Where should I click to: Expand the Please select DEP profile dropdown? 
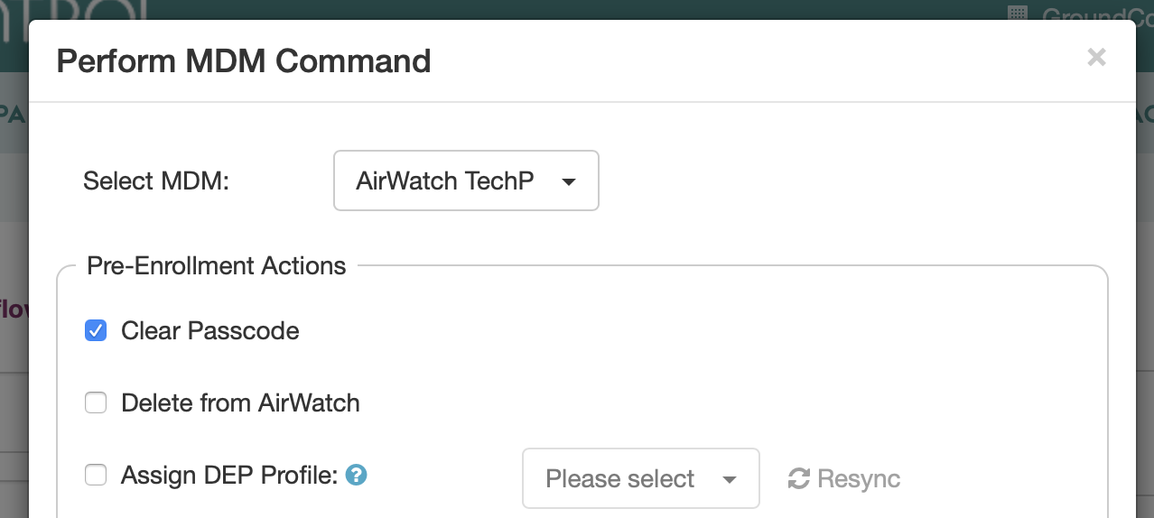pos(641,478)
